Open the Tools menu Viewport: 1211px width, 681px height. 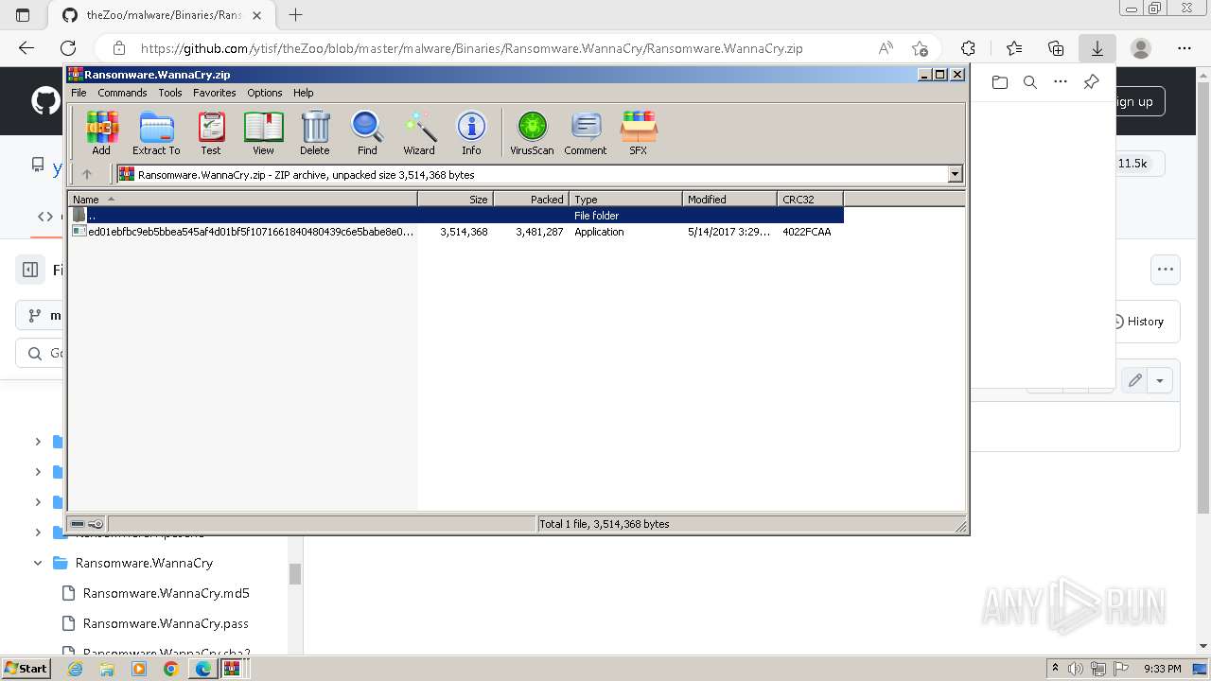point(170,93)
